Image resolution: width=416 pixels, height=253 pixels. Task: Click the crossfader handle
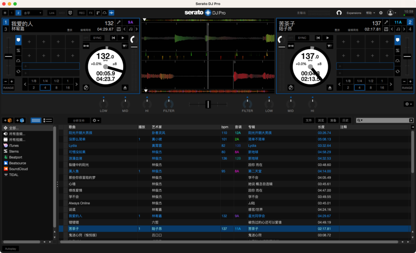[x=208, y=104]
